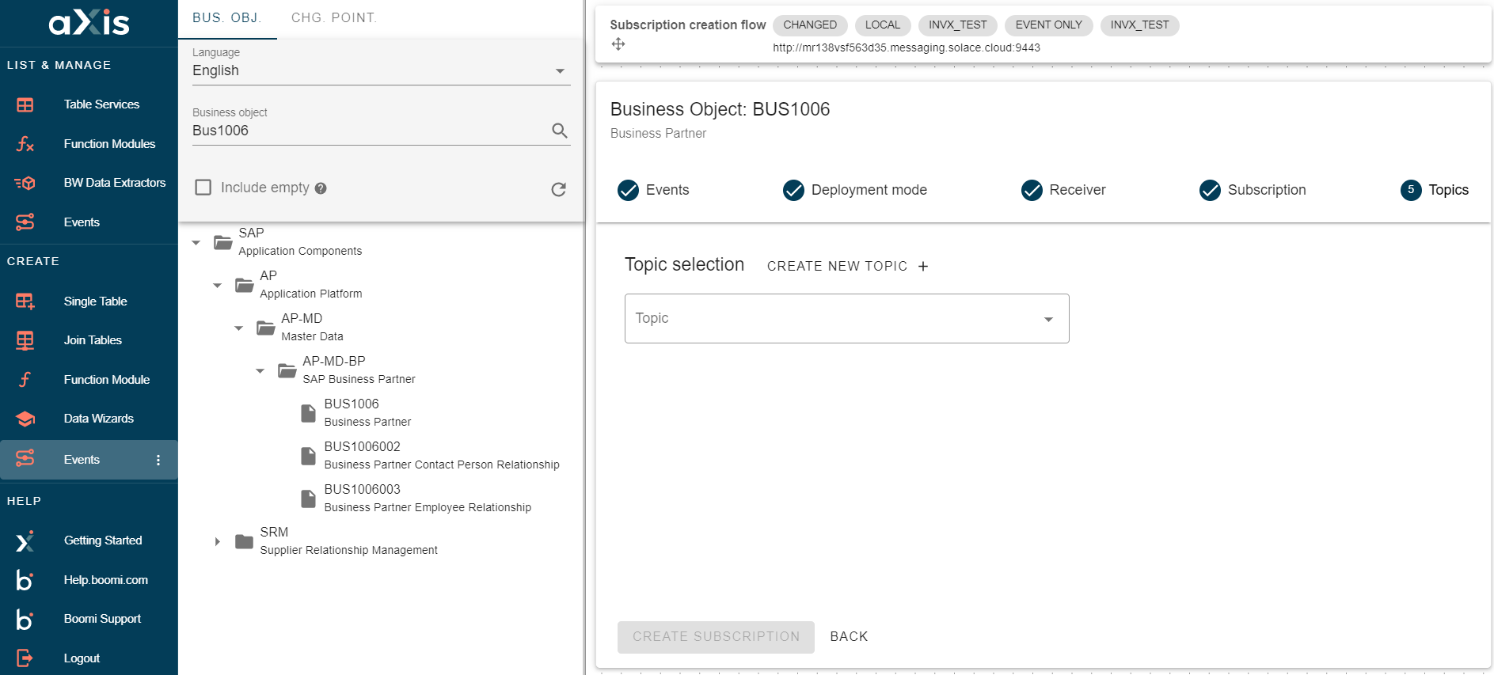Click the BACK button
1494x675 pixels.
(x=849, y=637)
